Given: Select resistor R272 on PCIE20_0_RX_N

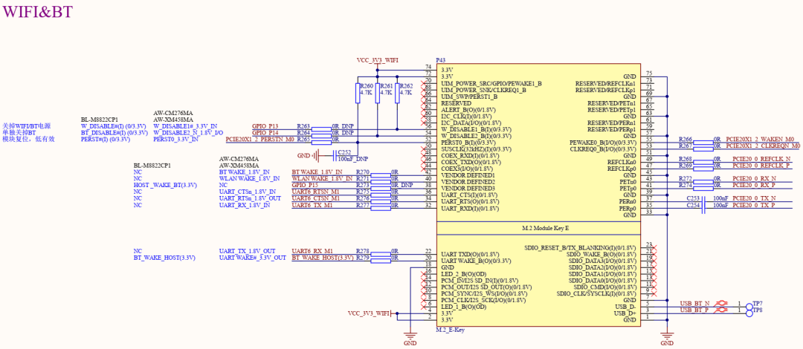Looking at the screenshot, I should point(703,182).
